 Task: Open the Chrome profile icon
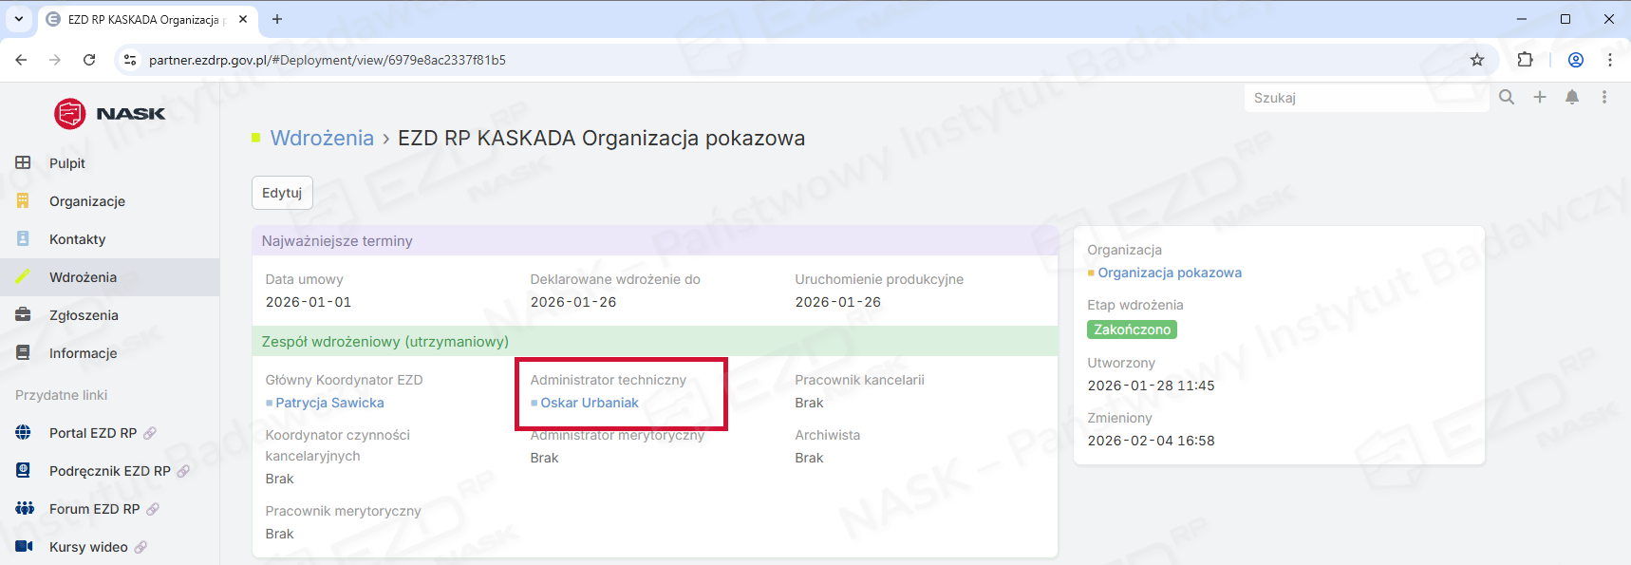pyautogui.click(x=1576, y=60)
